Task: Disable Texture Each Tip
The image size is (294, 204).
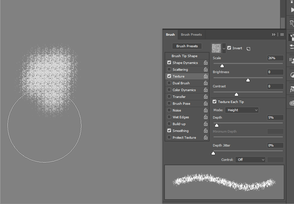Action: (x=214, y=102)
